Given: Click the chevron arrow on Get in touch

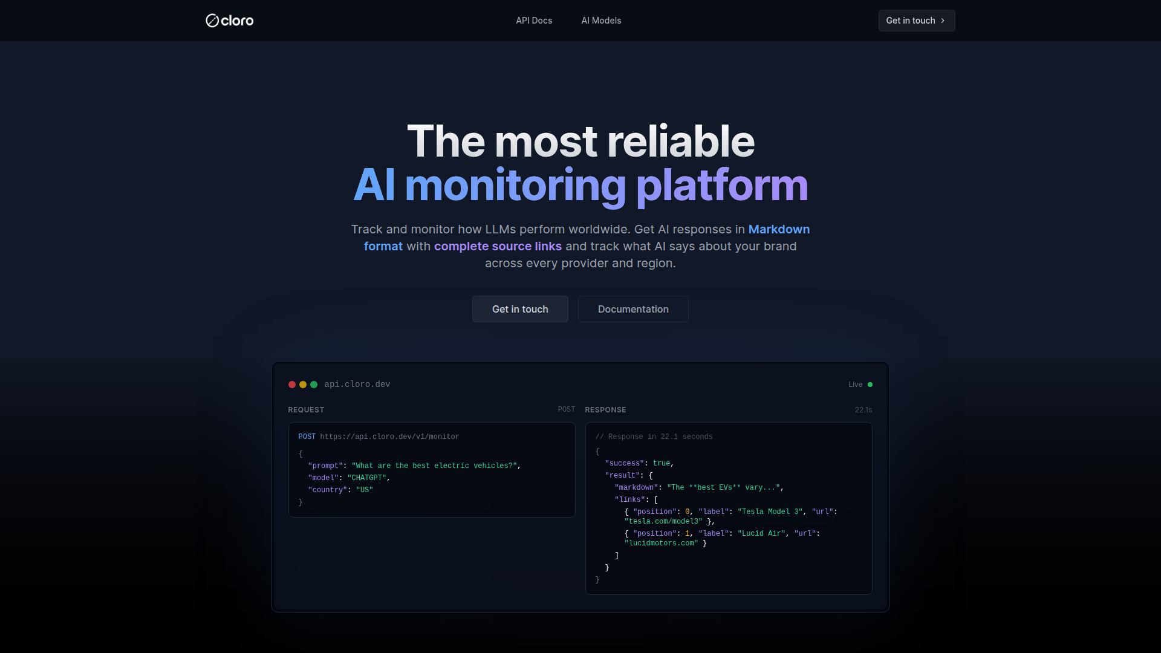Looking at the screenshot, I should click(x=942, y=21).
